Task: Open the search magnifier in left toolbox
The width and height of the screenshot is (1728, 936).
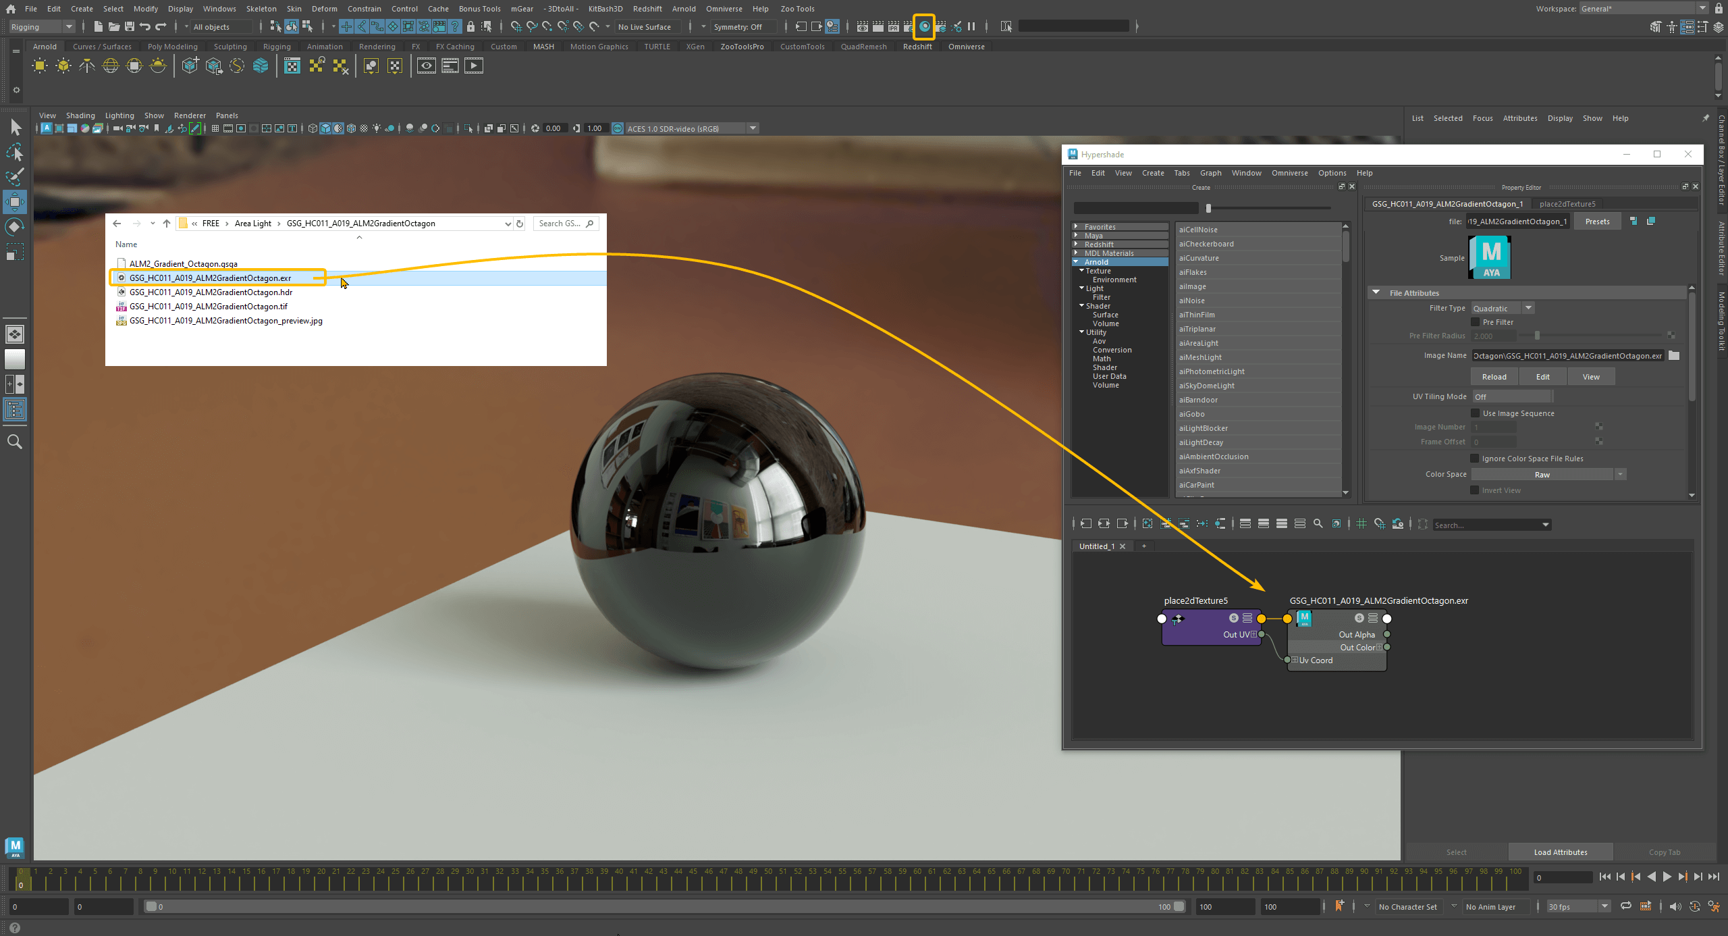Action: click(15, 442)
